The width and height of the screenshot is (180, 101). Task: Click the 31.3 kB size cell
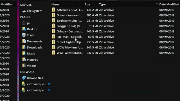(x=93, y=26)
